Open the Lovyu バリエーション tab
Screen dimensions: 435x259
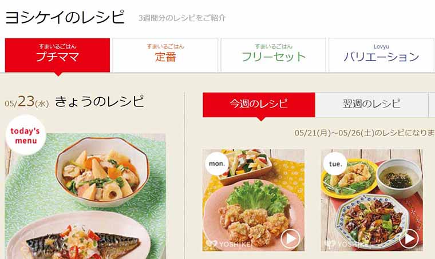(x=381, y=55)
